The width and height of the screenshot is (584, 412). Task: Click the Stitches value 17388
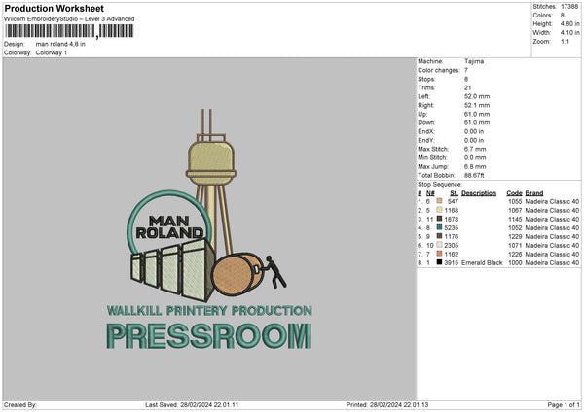coord(569,7)
